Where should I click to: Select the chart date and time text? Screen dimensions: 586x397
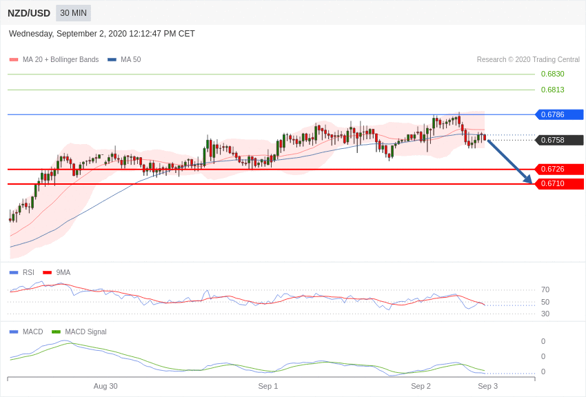(x=101, y=34)
